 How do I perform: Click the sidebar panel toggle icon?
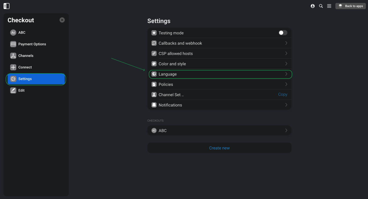6,6
